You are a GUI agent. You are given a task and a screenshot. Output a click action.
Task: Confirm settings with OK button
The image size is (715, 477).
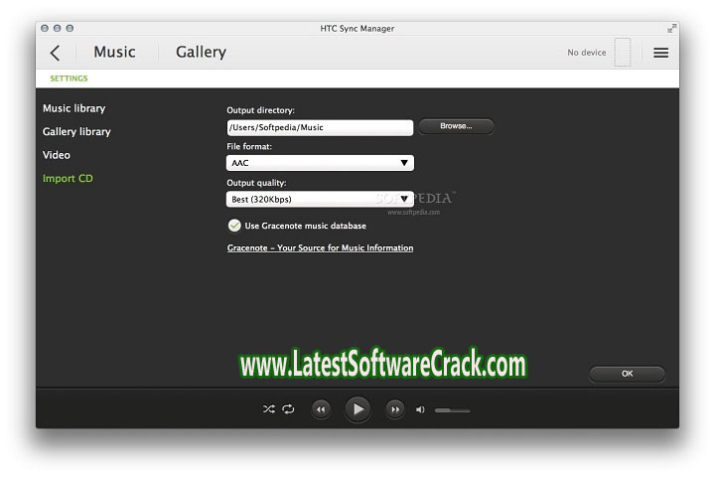pos(627,374)
